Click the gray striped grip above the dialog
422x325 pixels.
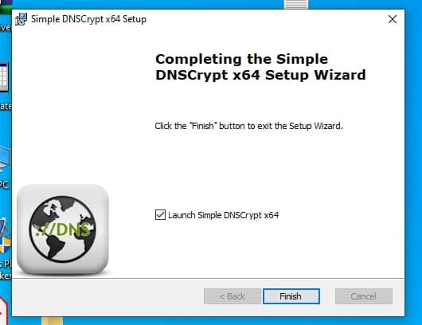(296, 4)
